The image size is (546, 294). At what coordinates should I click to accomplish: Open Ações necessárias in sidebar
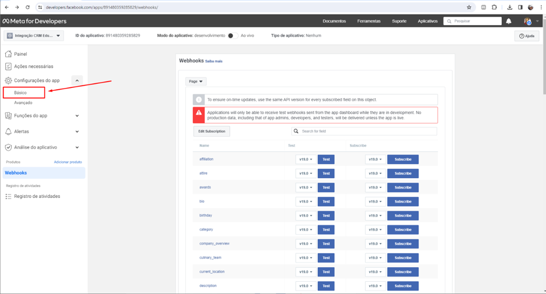[x=34, y=66]
